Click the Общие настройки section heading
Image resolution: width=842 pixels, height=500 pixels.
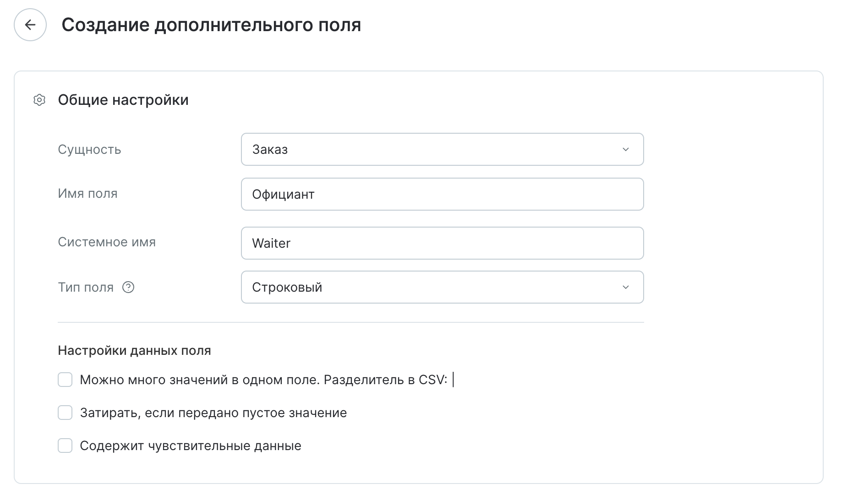(123, 100)
